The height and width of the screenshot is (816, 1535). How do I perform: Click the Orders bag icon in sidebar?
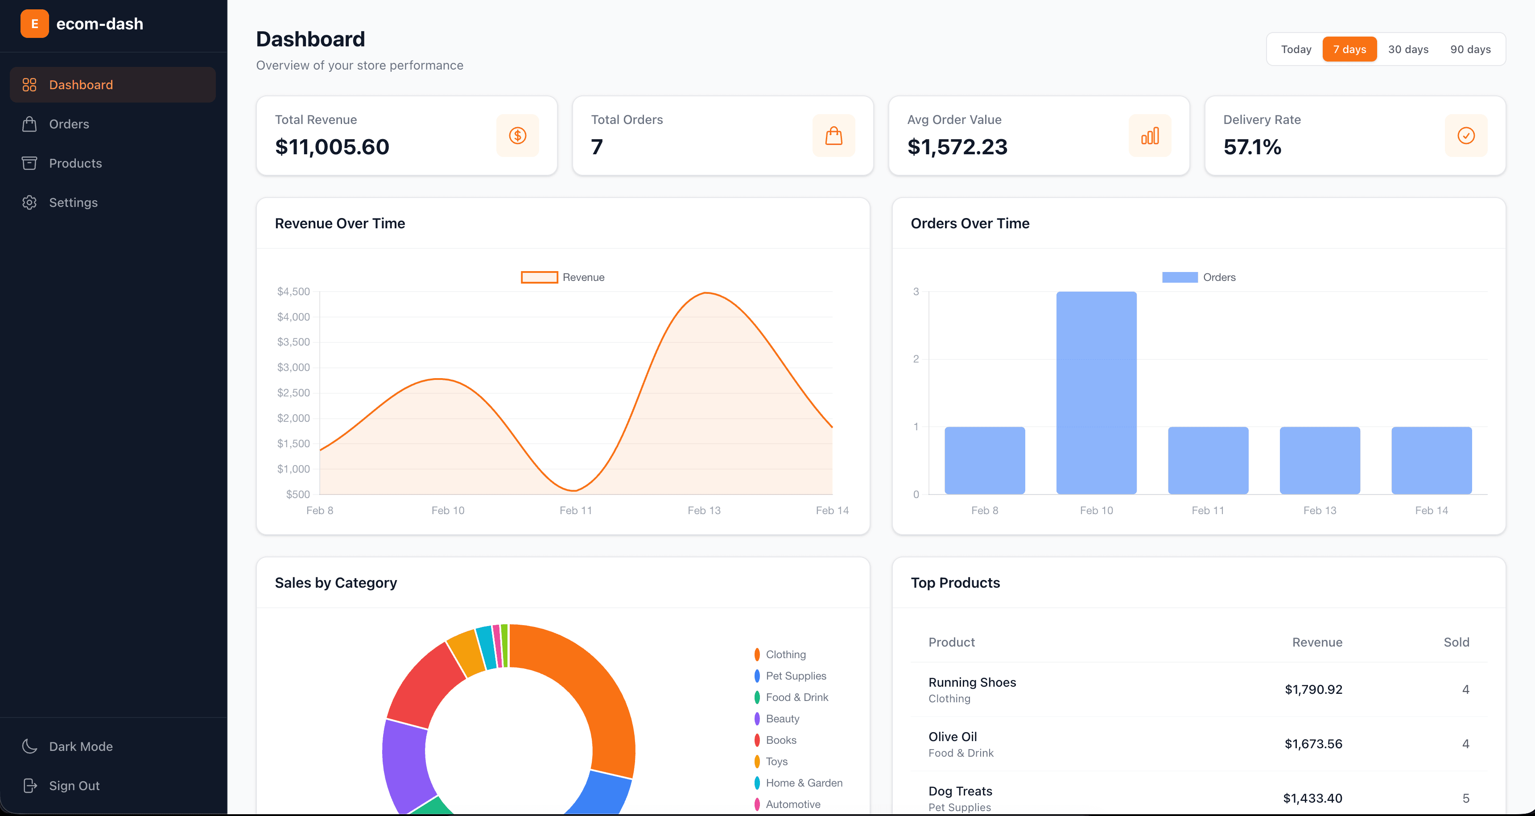[x=30, y=124]
